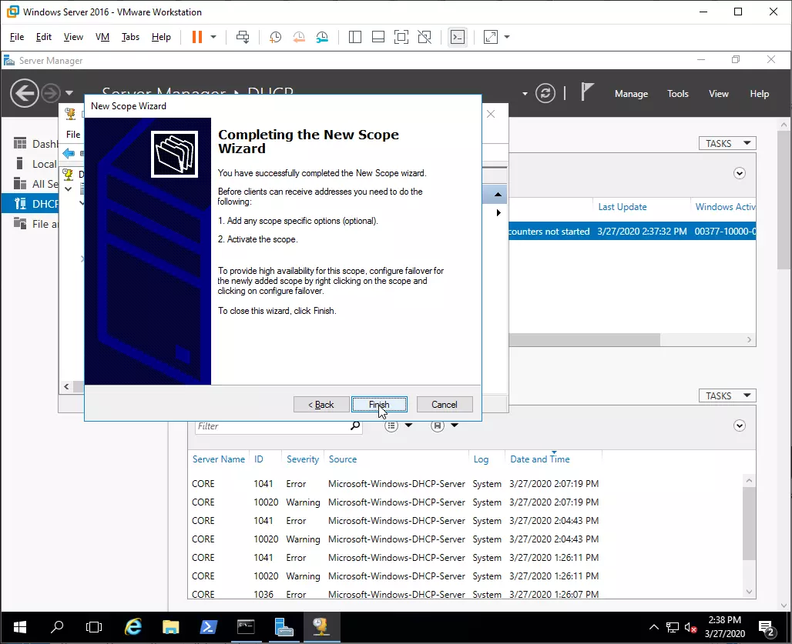Click the Back button in wizard
The height and width of the screenshot is (644, 792).
[x=321, y=405]
